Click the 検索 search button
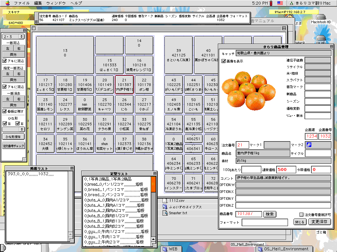Image resolution: width=337 pixels, height=252 pixels. pyautogui.click(x=270, y=214)
